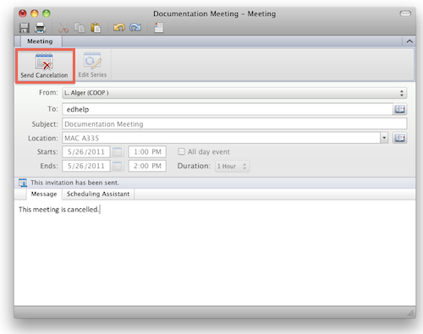Expand the Location dropdown arrow
This screenshot has width=423, height=334.
tap(384, 138)
